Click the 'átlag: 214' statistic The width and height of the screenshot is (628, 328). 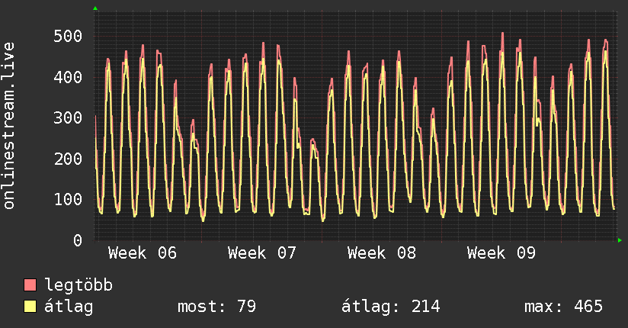390,307
